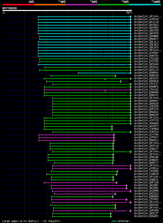Select hit label UniRef100_A7PGX8
Image resolution: width=163 pixels, height=223 pixels.
pos(146,19)
